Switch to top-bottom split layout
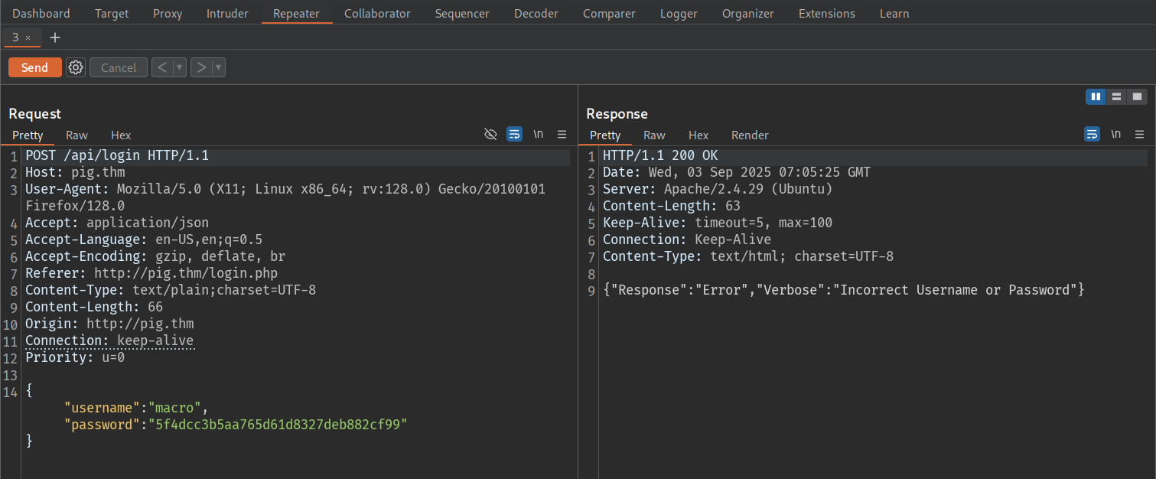 [x=1116, y=96]
